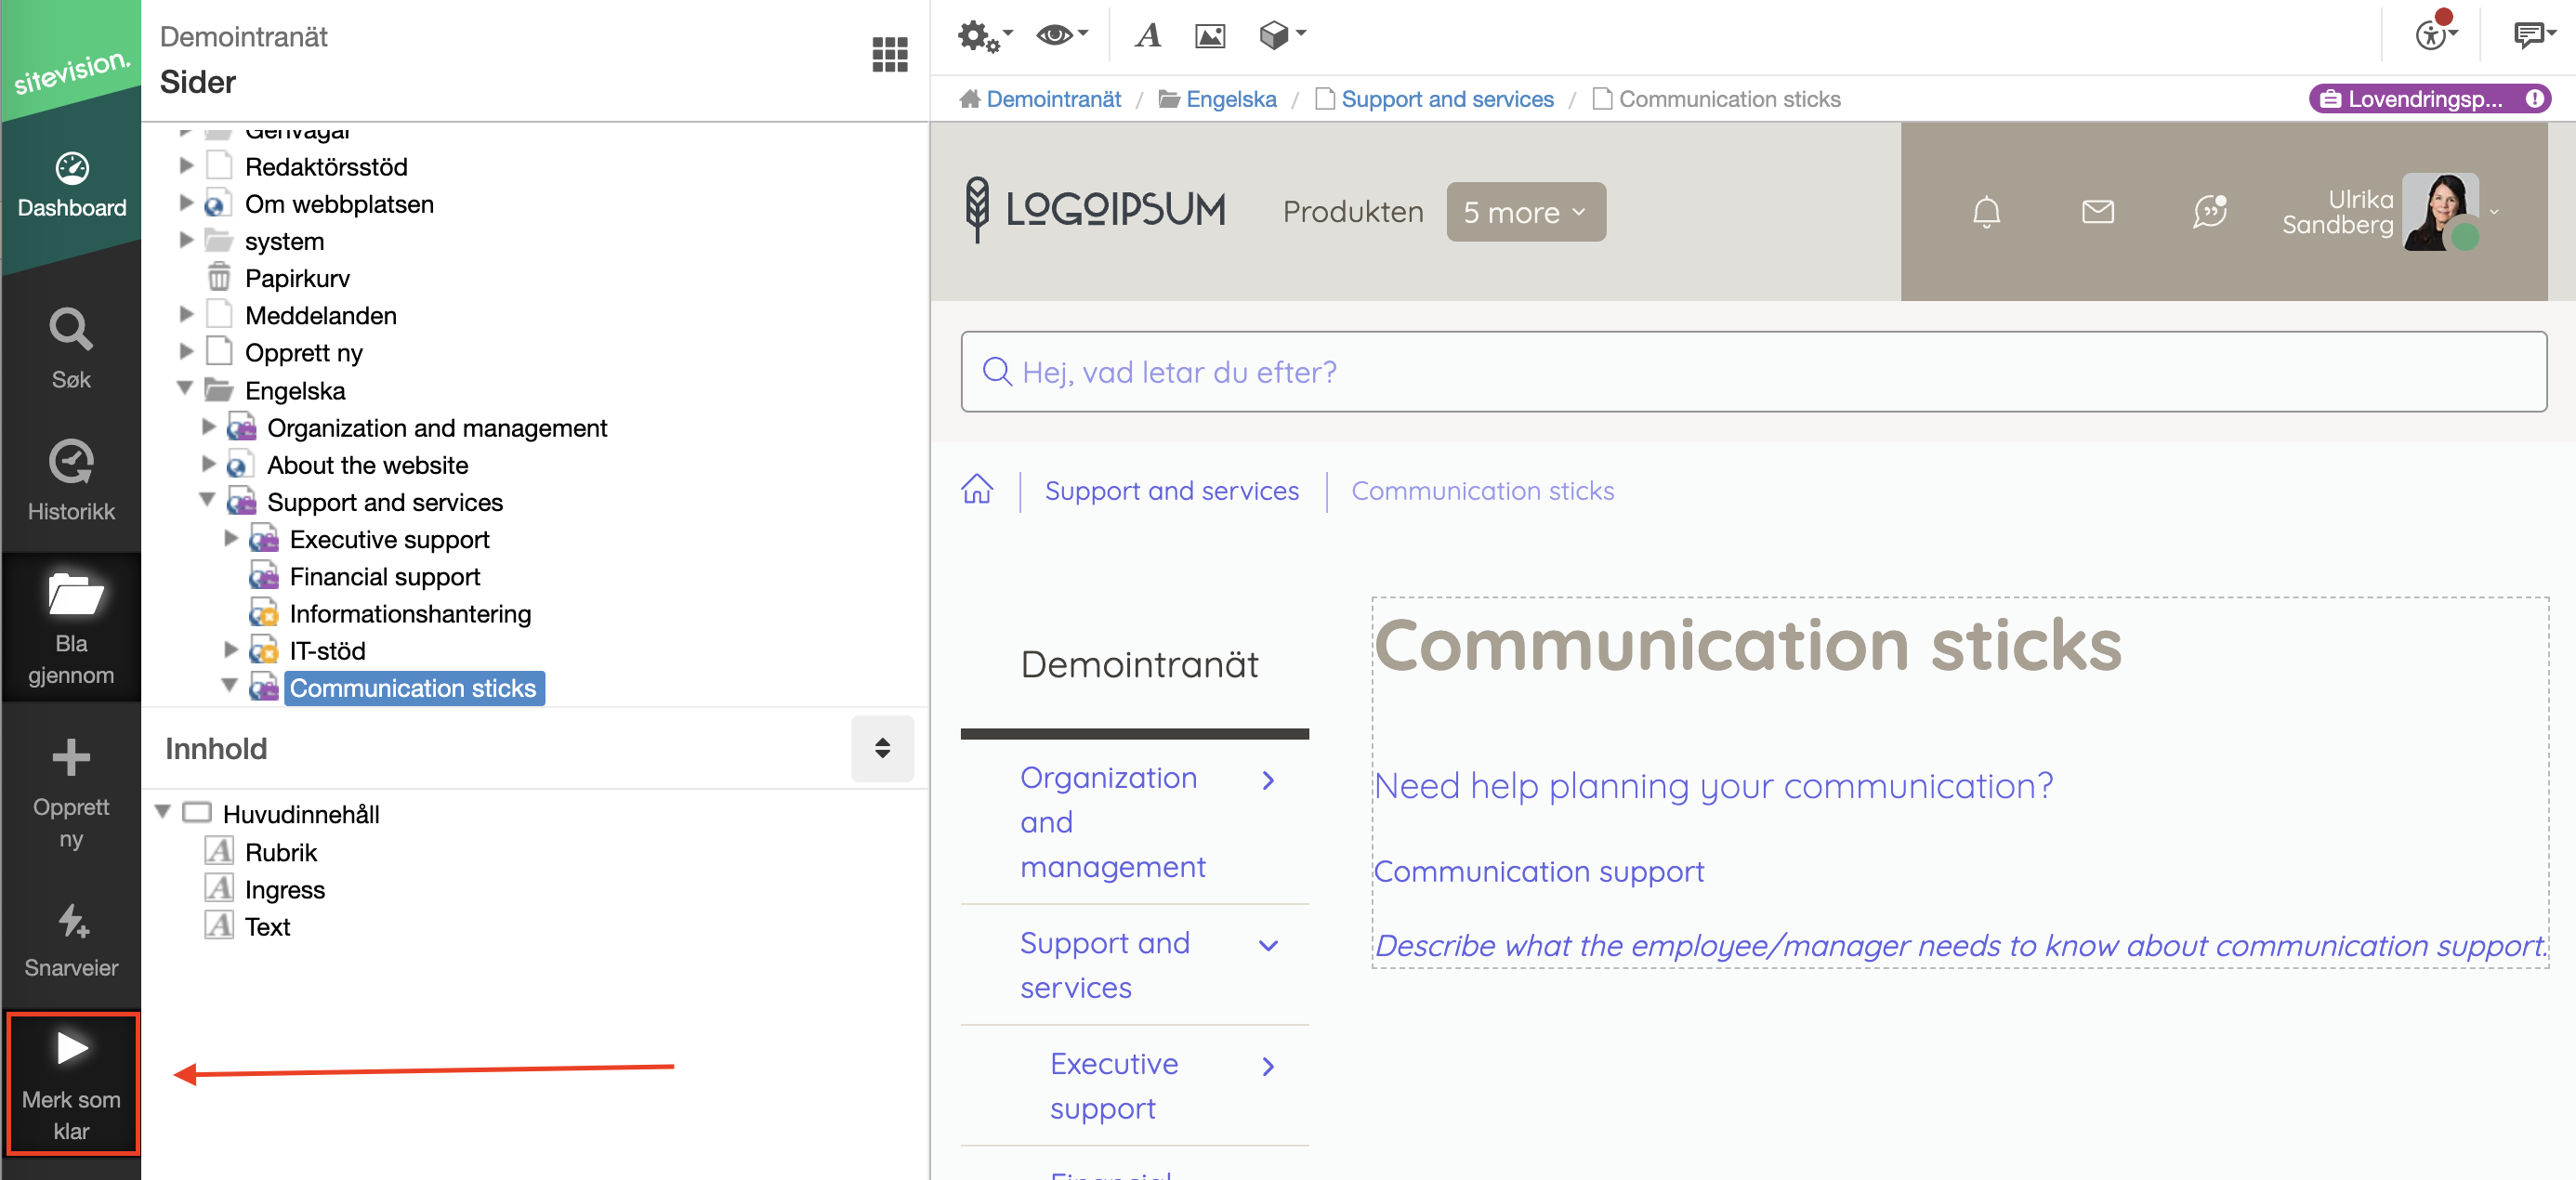
Task: Click Support and services top breadcrumb link
Action: tap(1447, 99)
